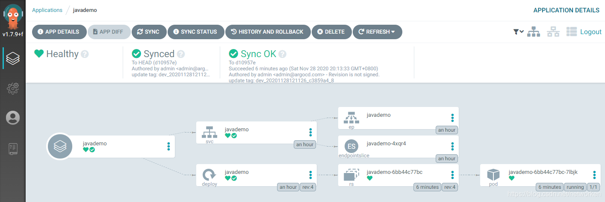
Task: Click the Sync OK help question mark
Action: pyautogui.click(x=282, y=54)
